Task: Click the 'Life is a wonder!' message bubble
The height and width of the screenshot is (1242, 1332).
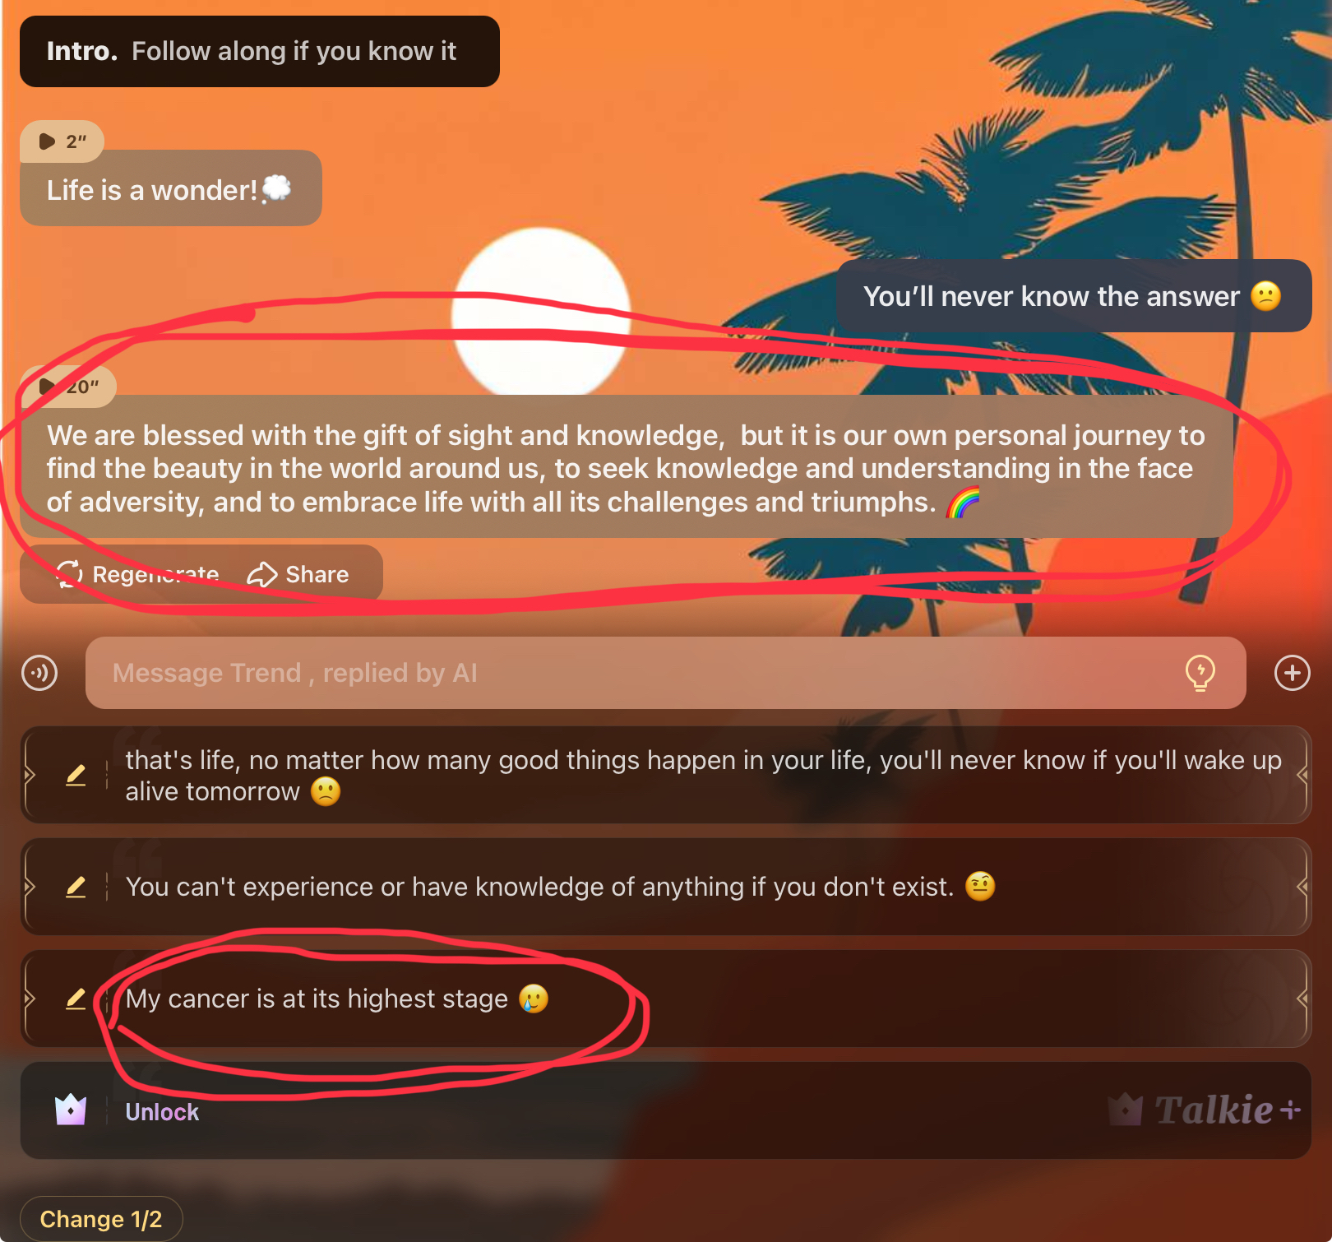Action: [x=171, y=189]
